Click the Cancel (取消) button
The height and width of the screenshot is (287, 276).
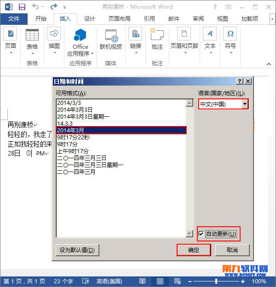click(x=232, y=250)
